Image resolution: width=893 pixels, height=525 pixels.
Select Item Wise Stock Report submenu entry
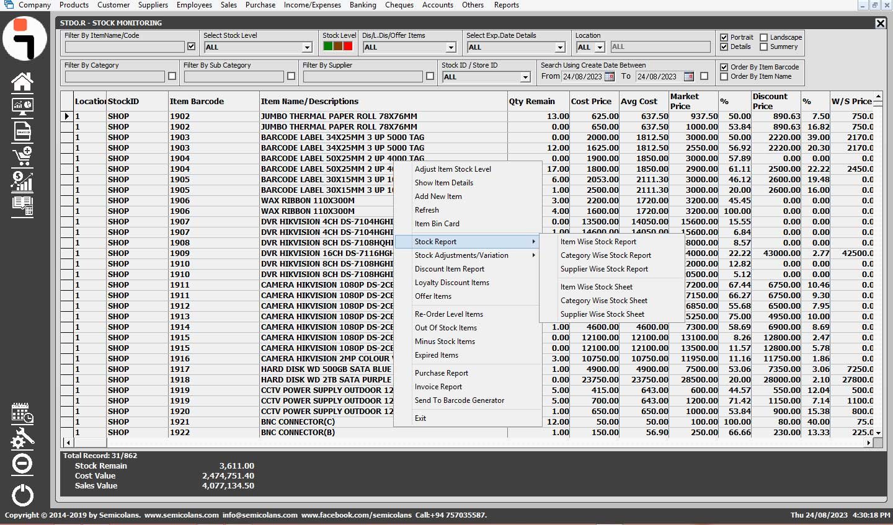[x=598, y=242]
